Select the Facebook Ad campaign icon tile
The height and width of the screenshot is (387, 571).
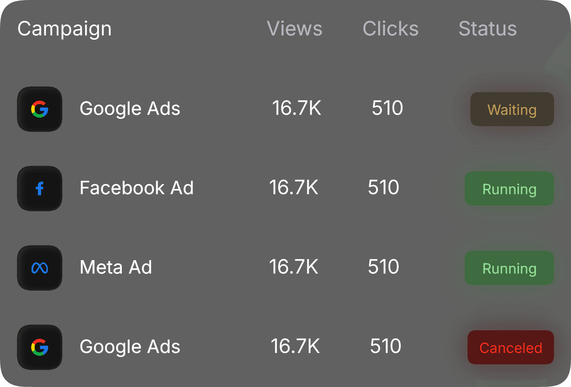coord(40,188)
